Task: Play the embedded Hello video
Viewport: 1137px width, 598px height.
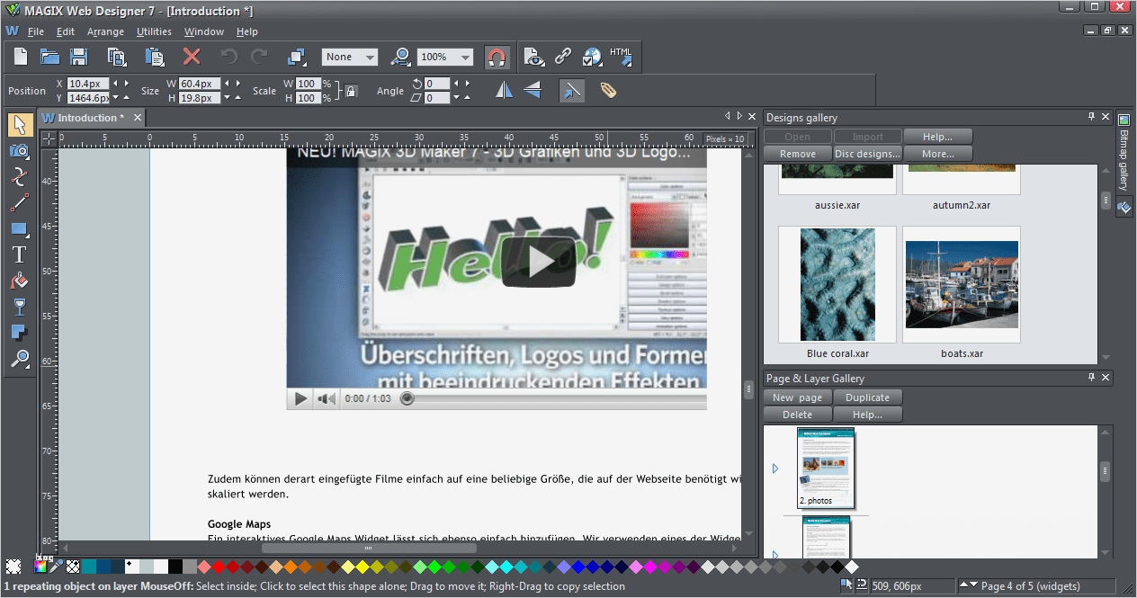Action: 538,261
